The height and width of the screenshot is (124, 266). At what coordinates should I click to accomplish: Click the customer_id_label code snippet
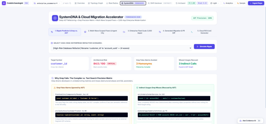(x=91, y=98)
